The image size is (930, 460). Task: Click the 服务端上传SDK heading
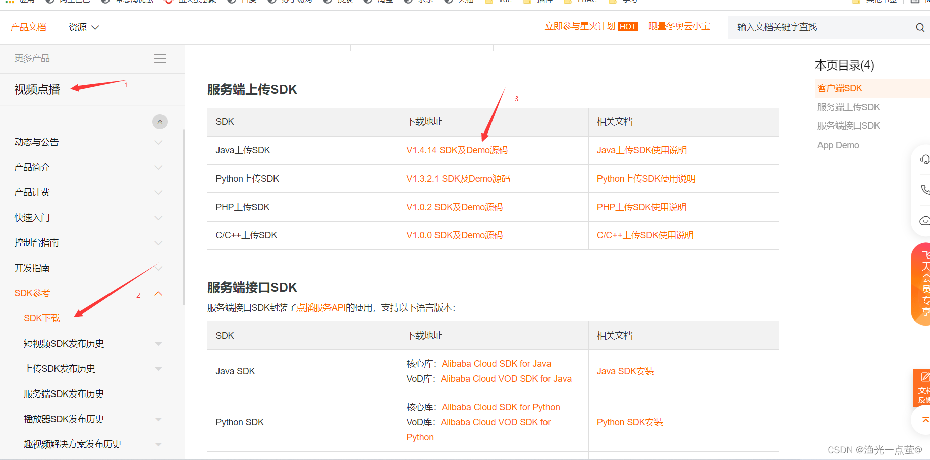point(252,90)
